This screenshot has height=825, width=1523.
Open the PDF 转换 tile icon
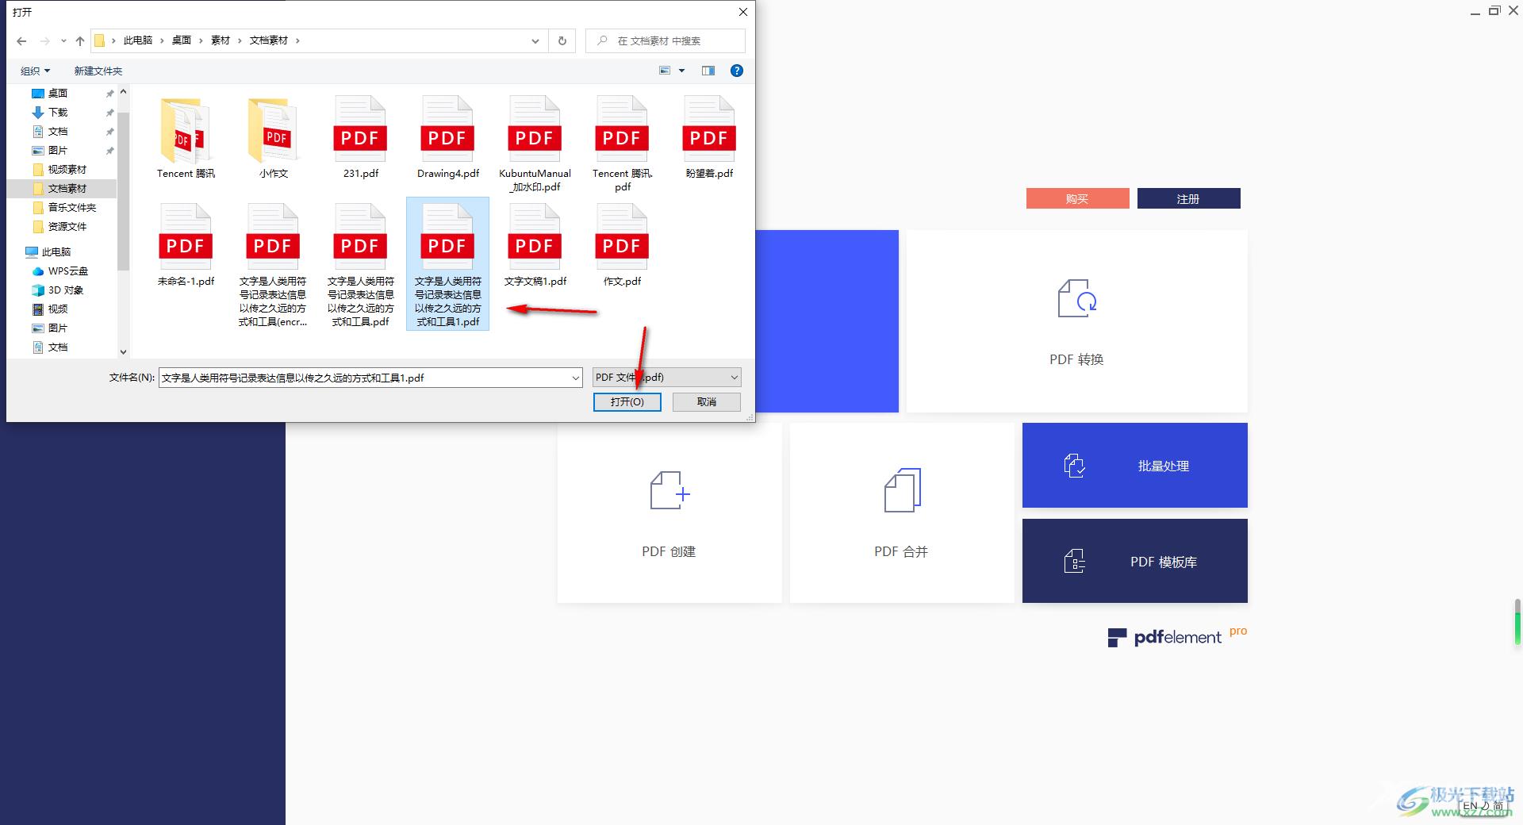tap(1077, 298)
